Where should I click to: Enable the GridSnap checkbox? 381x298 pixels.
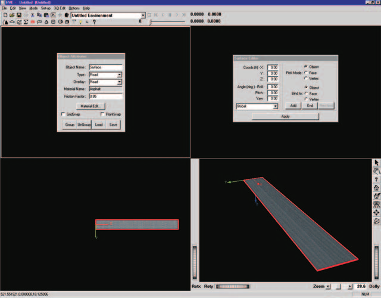63,114
